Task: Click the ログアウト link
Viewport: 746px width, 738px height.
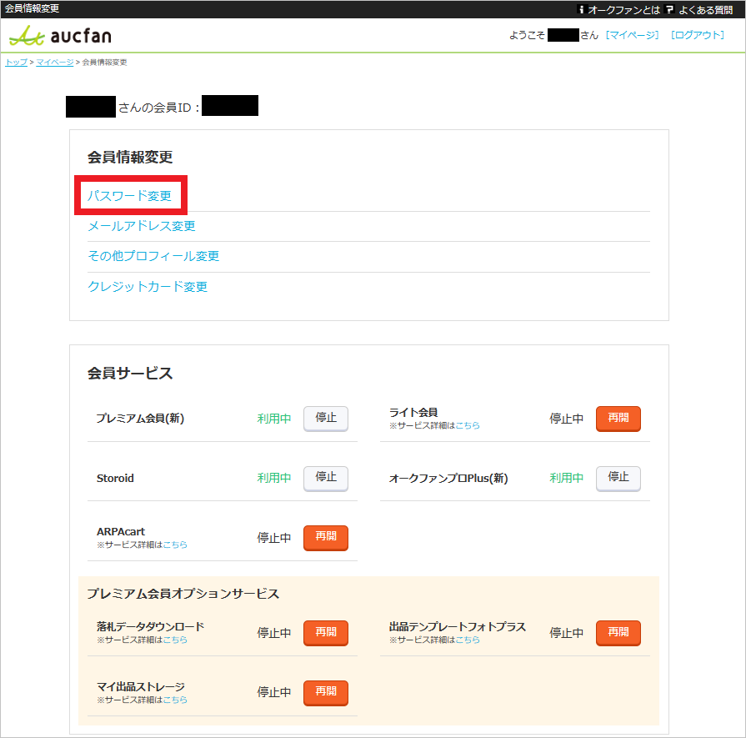Action: tap(698, 35)
